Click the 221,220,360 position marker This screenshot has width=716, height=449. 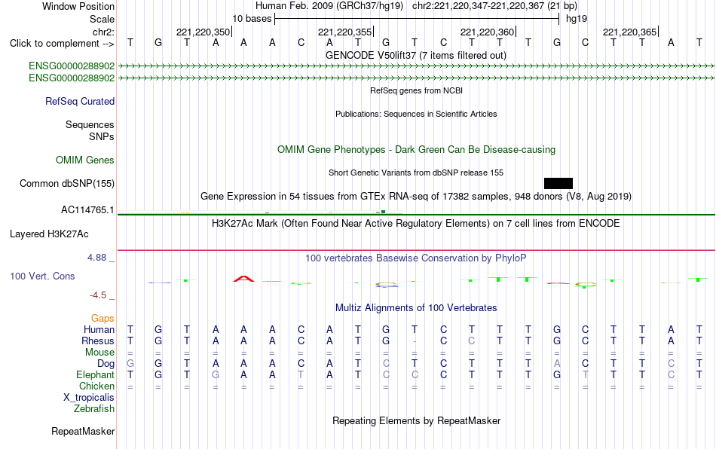coord(487,32)
